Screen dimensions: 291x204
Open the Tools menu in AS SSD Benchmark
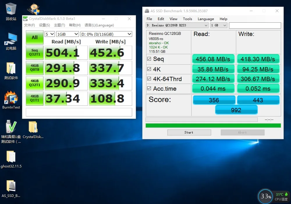(187, 19)
